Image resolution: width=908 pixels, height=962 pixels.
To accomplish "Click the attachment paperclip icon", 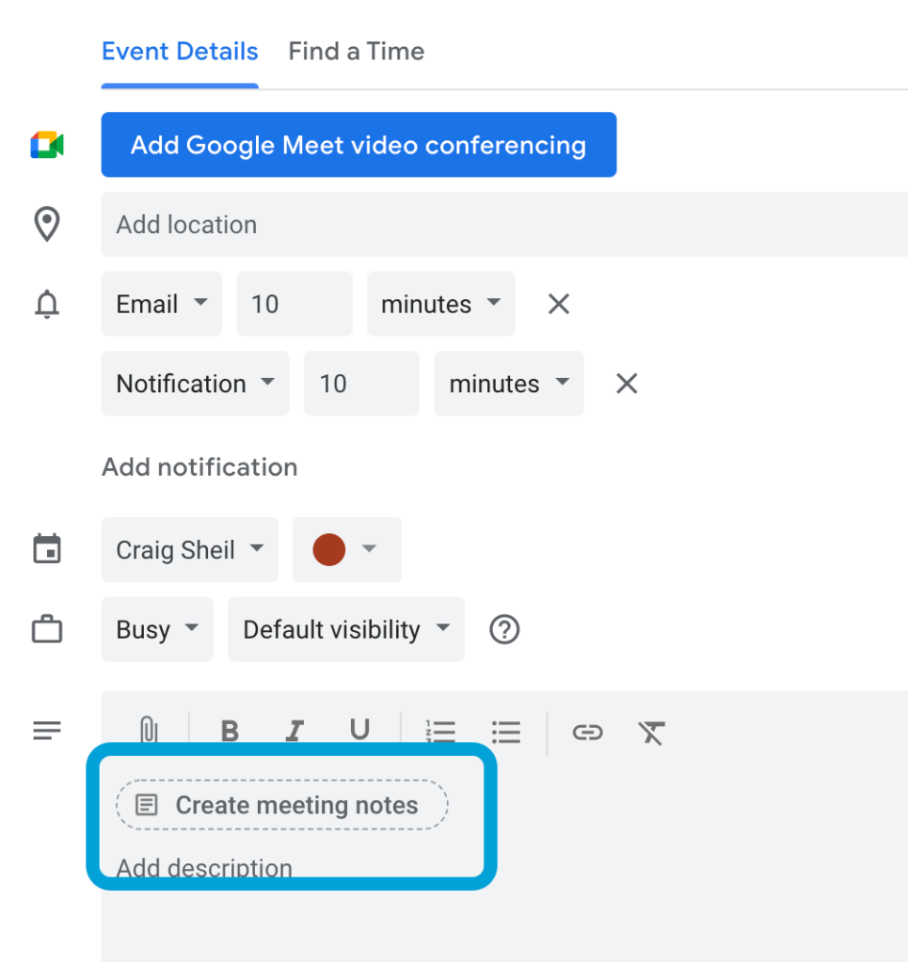I will click(x=148, y=731).
